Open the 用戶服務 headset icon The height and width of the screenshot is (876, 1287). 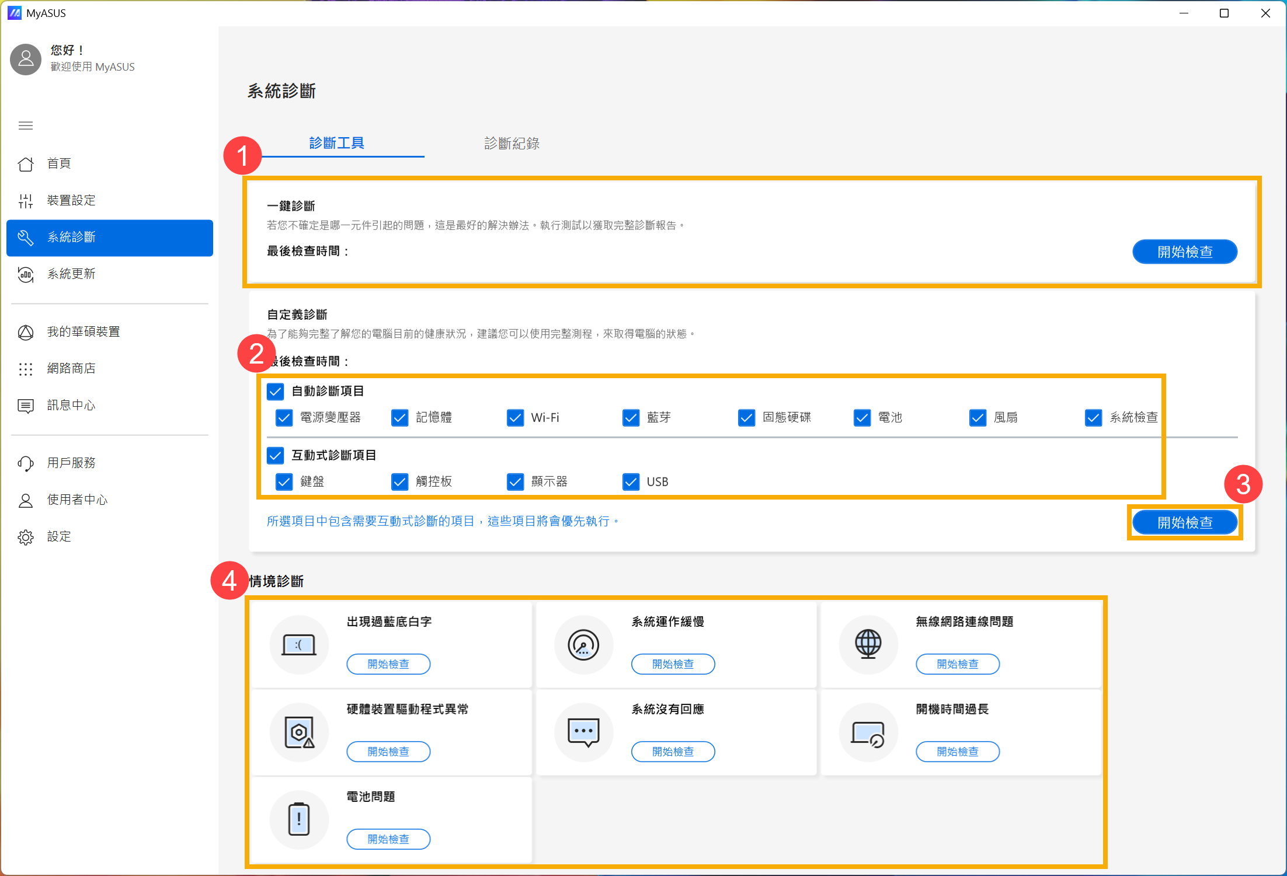tap(26, 463)
